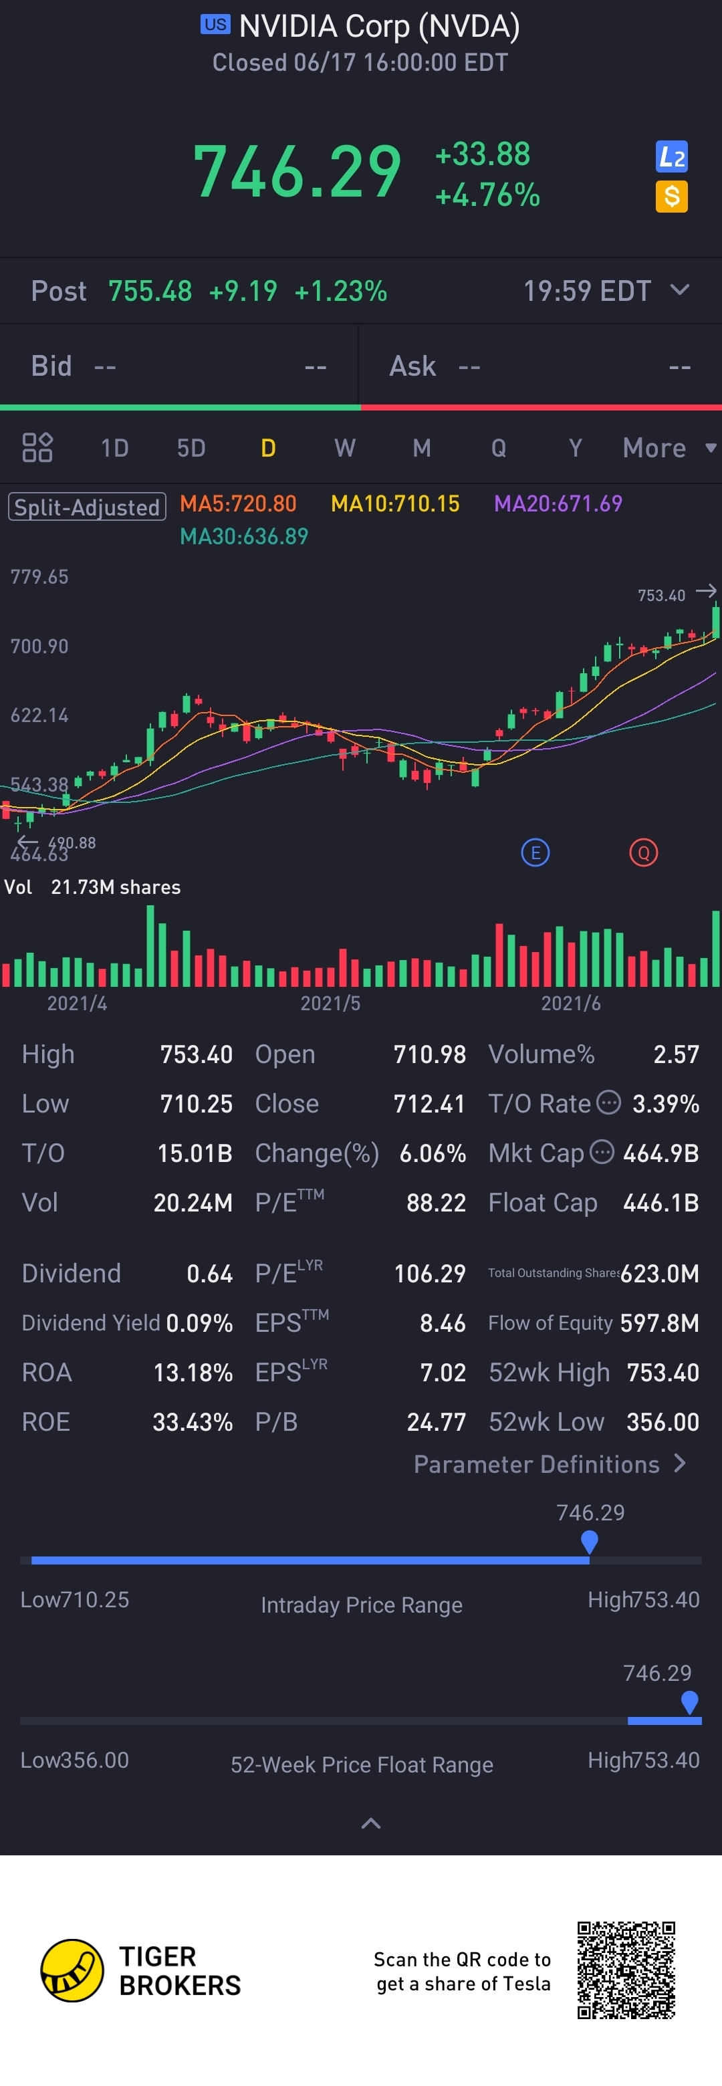
Task: Collapse the stock details panel
Action: (371, 1824)
